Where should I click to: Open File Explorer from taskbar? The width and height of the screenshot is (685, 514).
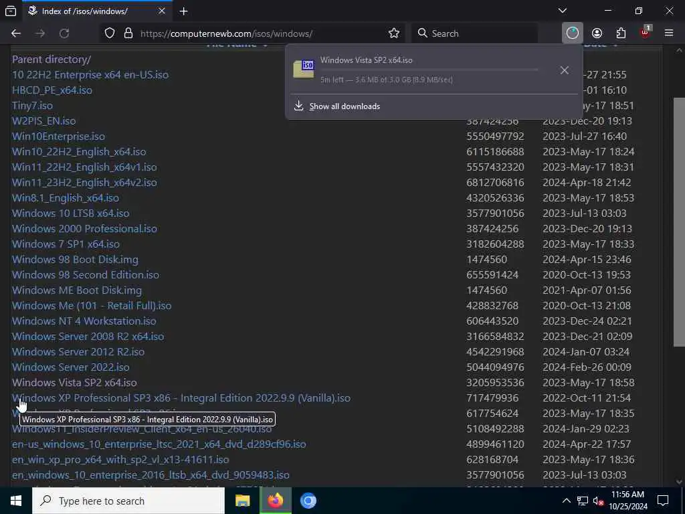(x=242, y=501)
